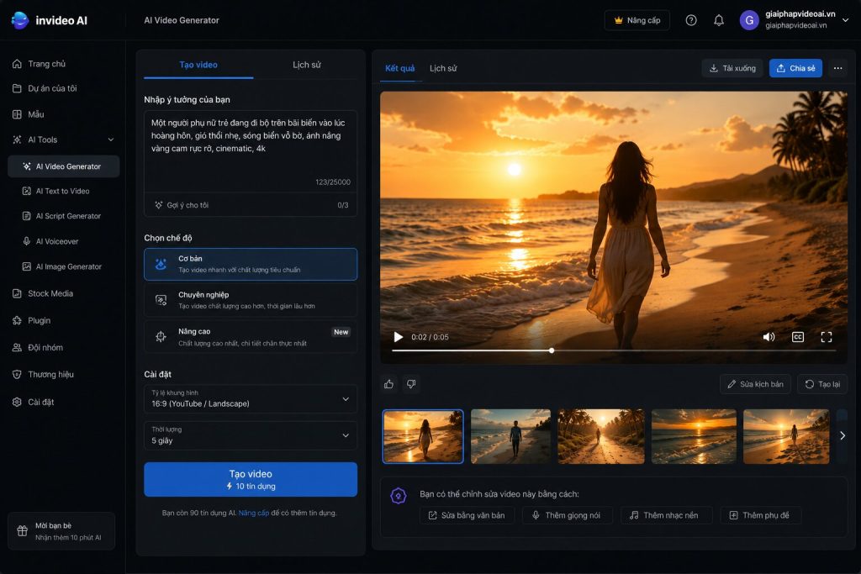The image size is (861, 574).
Task: Click Gợi ý cho tôi suggestion button
Action: 182,205
